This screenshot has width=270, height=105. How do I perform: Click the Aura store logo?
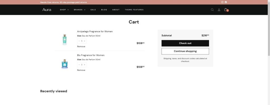click(47, 10)
